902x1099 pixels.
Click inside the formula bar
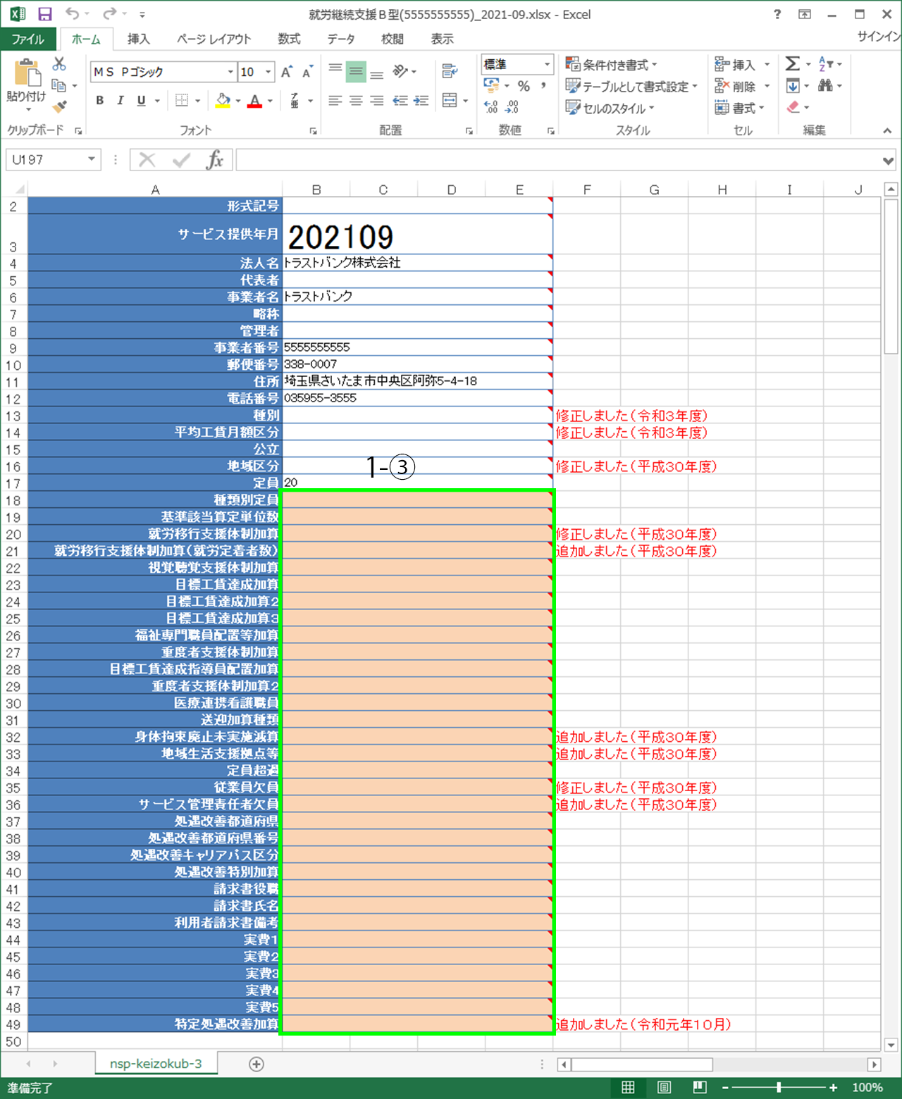tap(493, 159)
